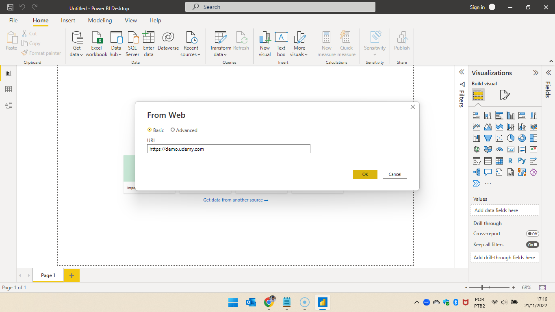Click the SQL Server ribbon icon

(x=132, y=44)
